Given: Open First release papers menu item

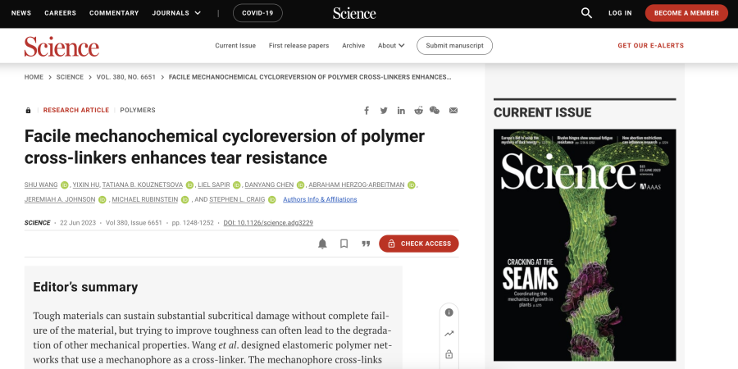Looking at the screenshot, I should [x=298, y=46].
